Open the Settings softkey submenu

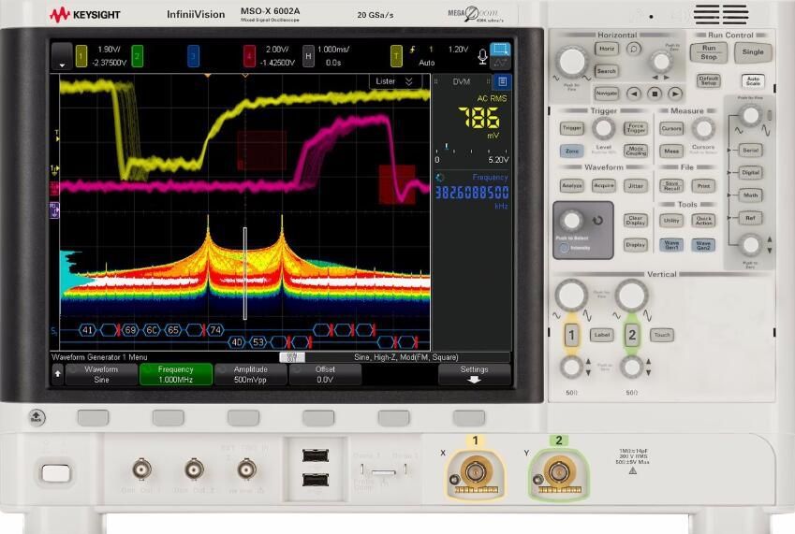pyautogui.click(x=474, y=374)
